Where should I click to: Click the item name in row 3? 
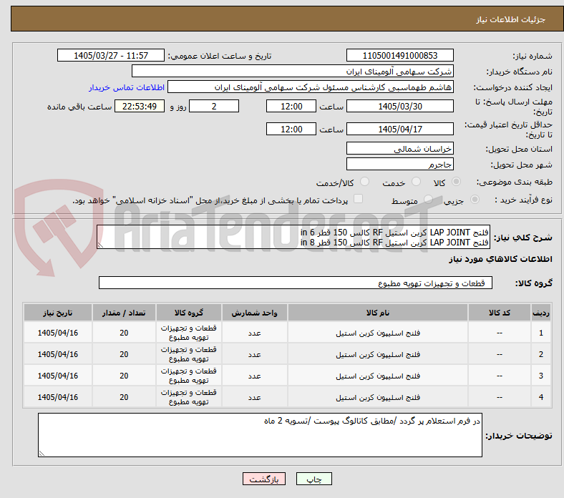click(378, 376)
